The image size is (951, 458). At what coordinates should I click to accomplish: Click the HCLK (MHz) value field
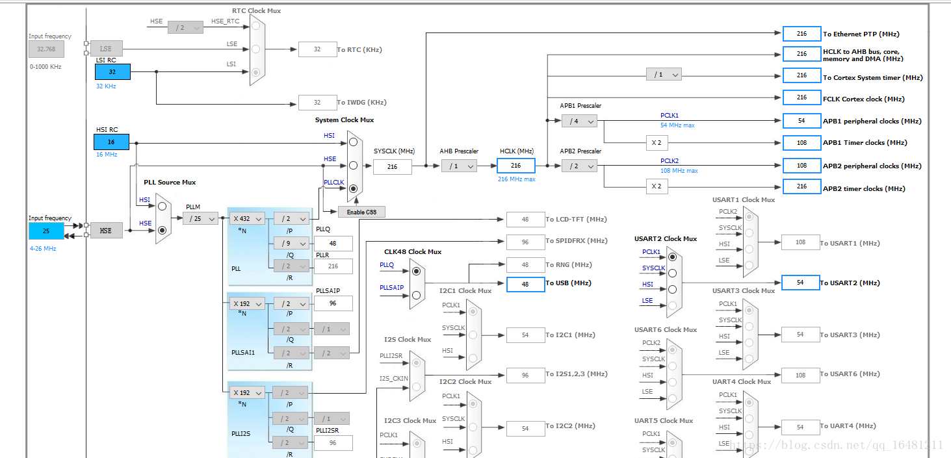tap(516, 166)
